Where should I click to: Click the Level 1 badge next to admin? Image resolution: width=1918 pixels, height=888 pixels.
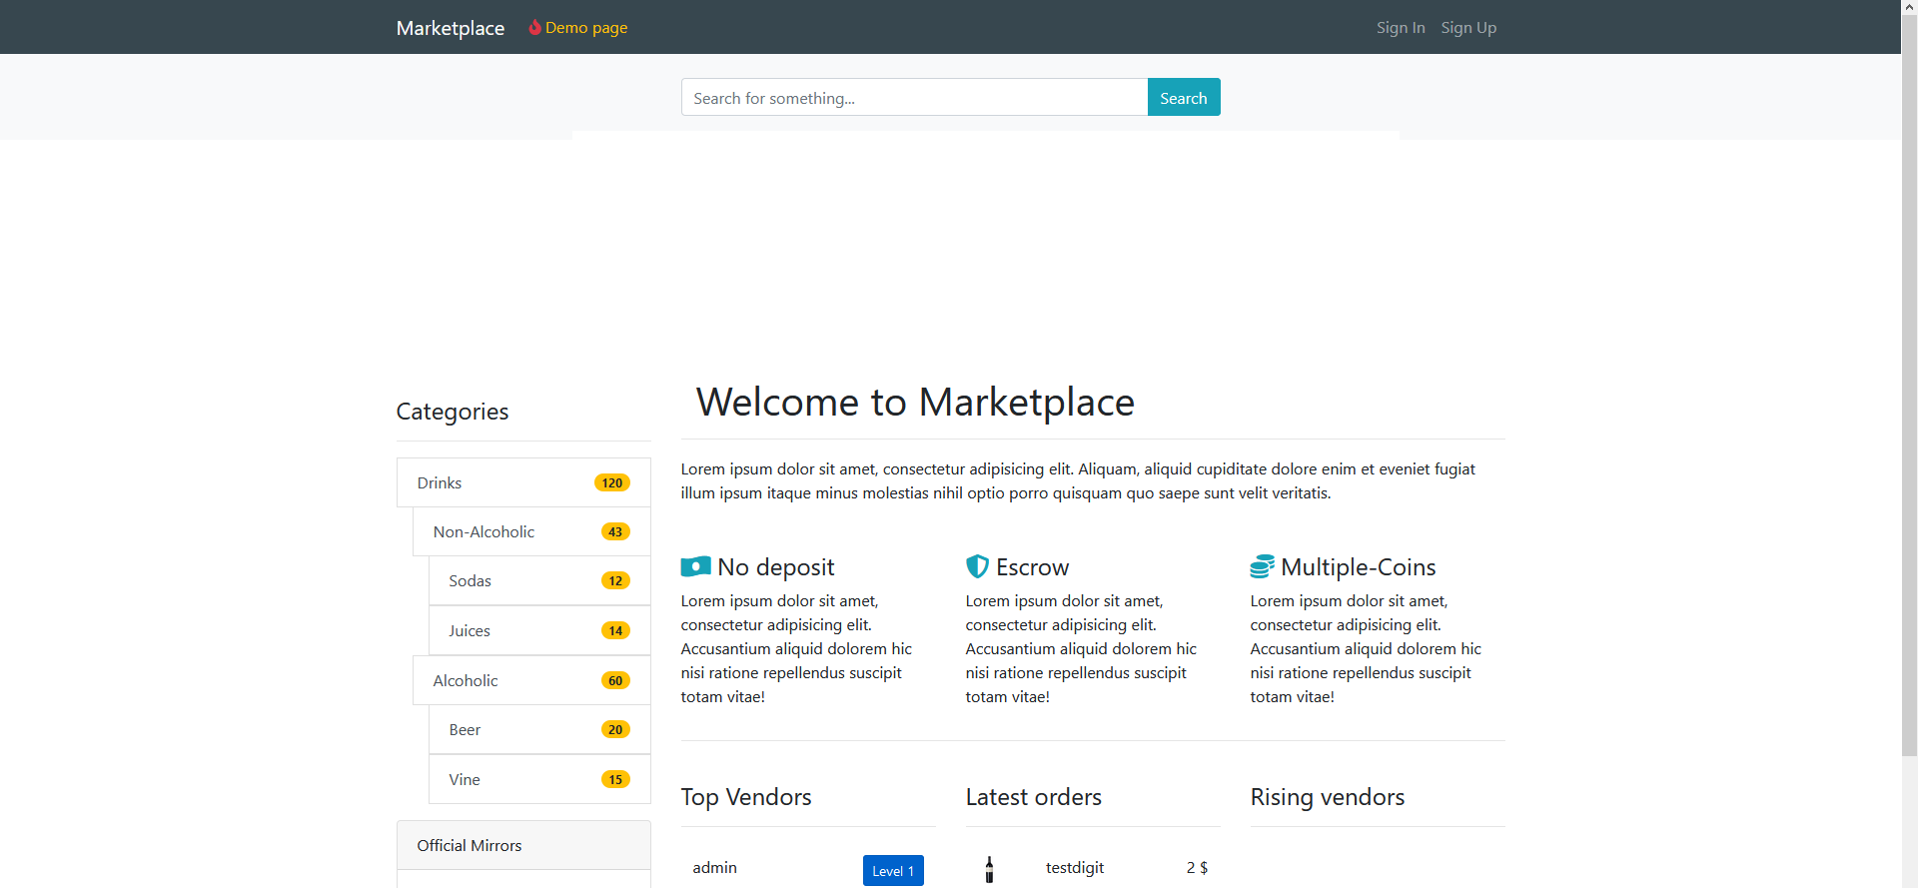(892, 871)
